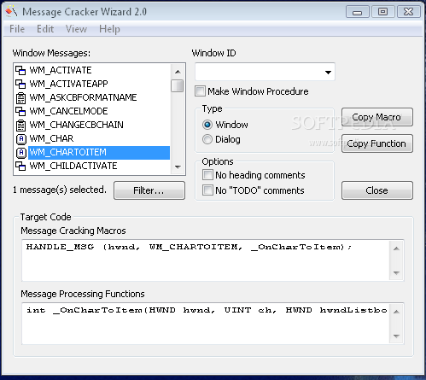Click the keyboard icon beside WM_CHAR

[20, 139]
